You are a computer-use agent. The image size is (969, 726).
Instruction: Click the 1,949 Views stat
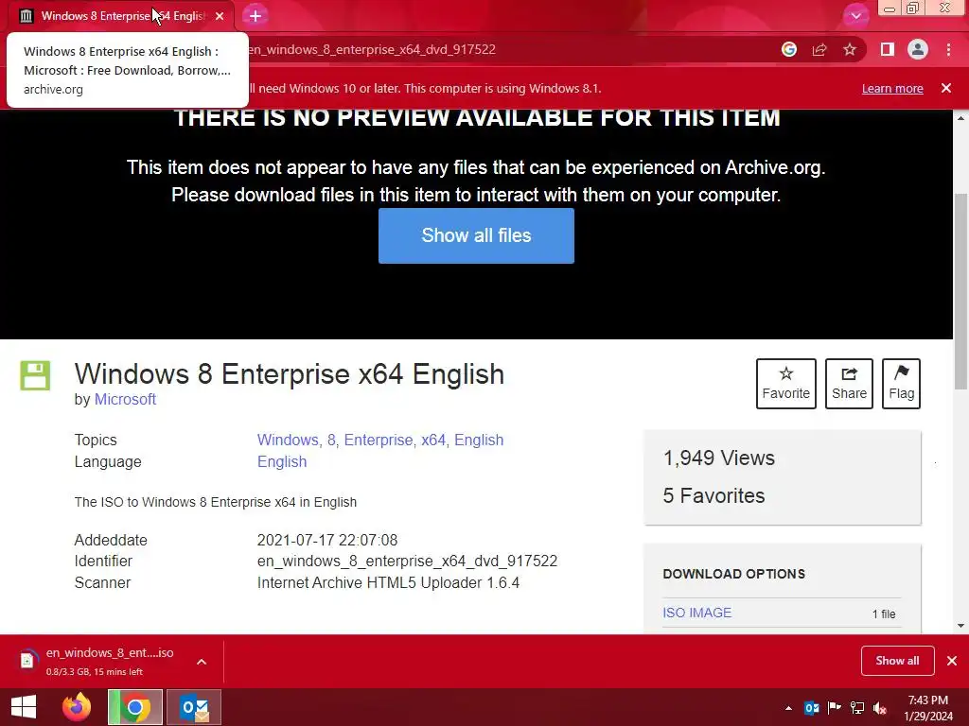(x=719, y=458)
